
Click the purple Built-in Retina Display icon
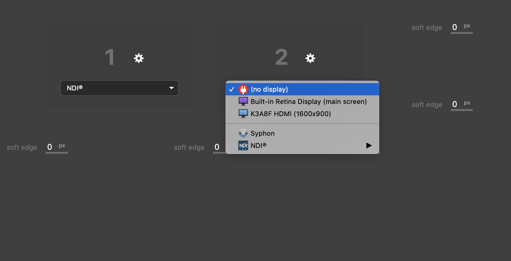point(243,101)
